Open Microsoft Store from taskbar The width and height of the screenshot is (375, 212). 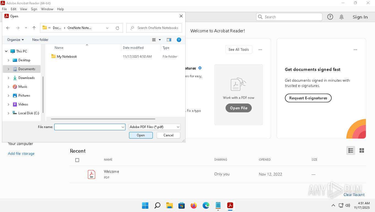pos(182,205)
